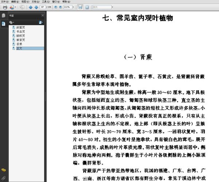Click the Print icon in toolbar

pos(5,7)
